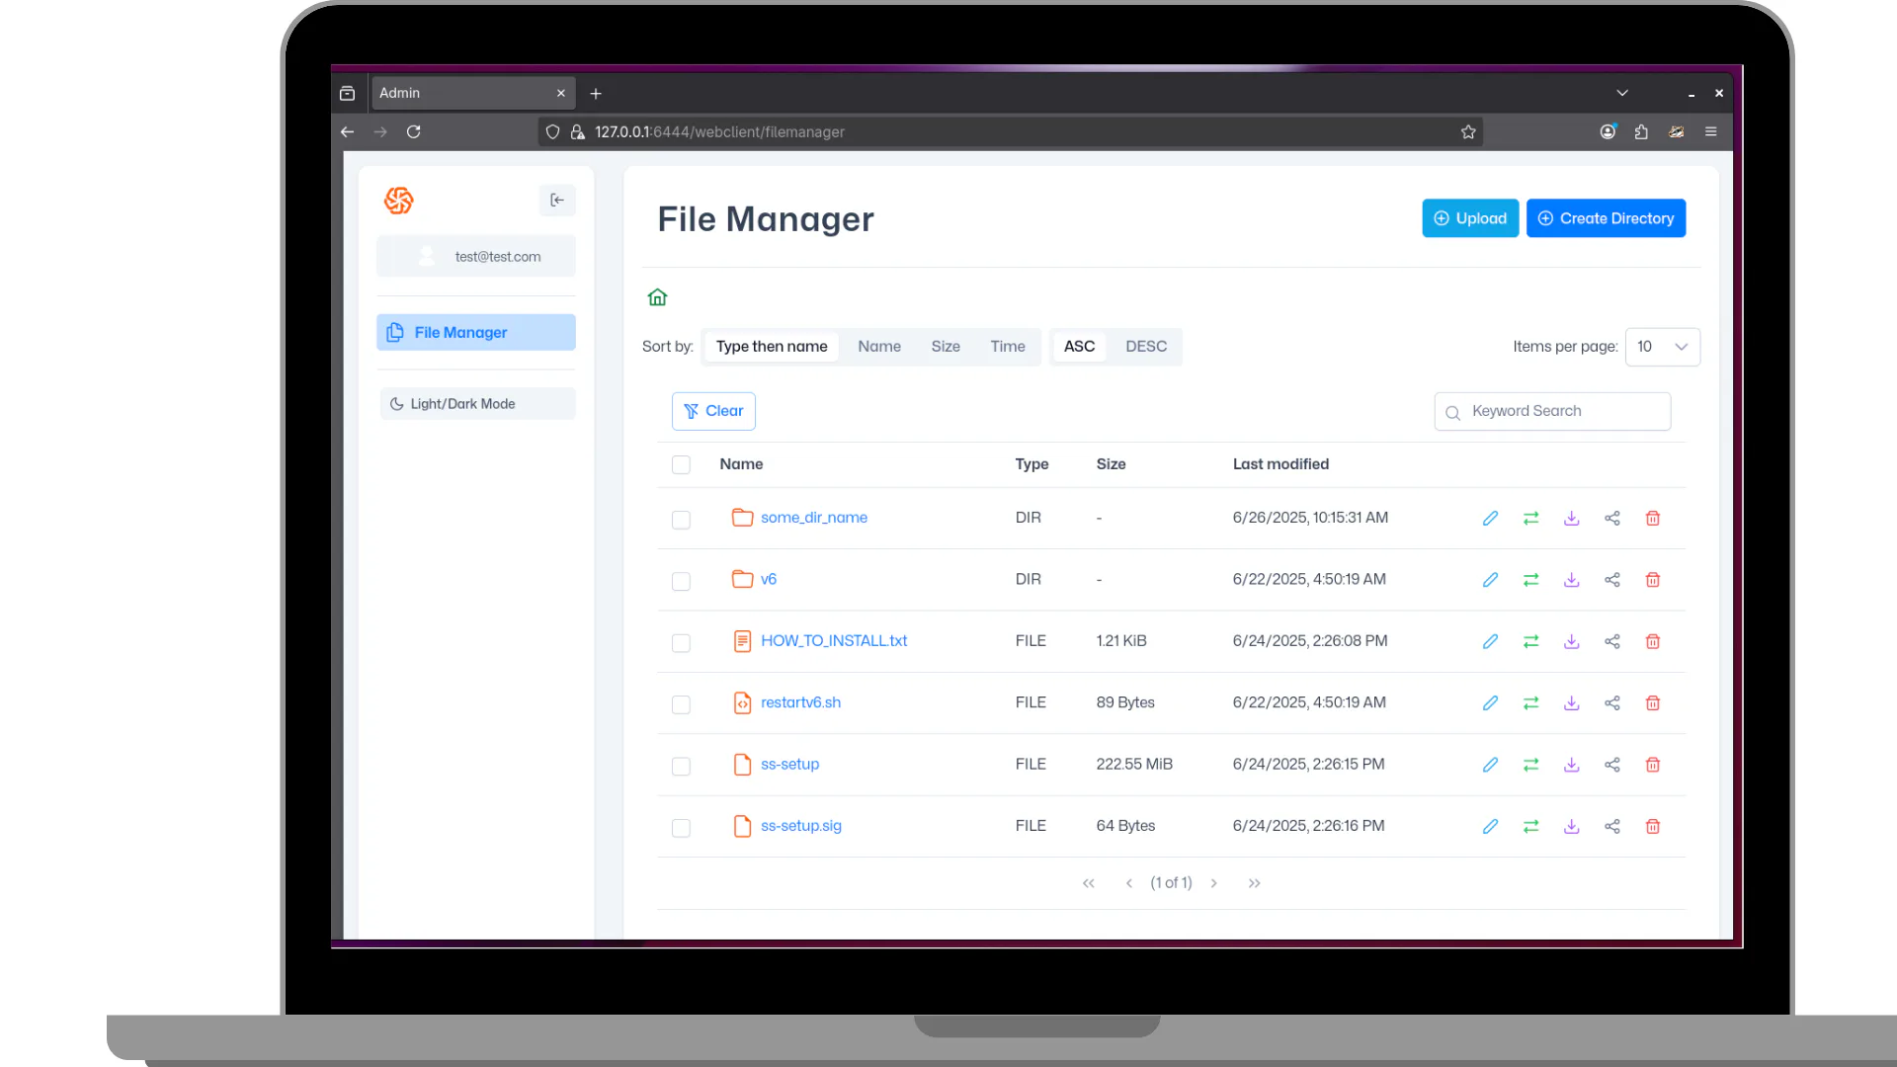Open the browser extensions icon
The image size is (1897, 1067).
[1641, 132]
